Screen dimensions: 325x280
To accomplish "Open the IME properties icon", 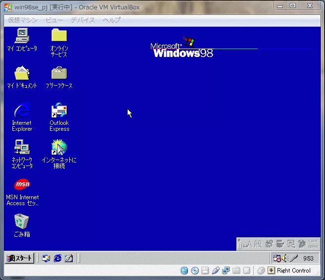I will (291, 244).
